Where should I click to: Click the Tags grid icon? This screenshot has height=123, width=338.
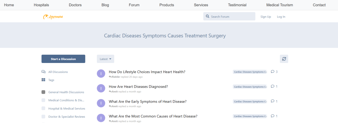pos(43,80)
